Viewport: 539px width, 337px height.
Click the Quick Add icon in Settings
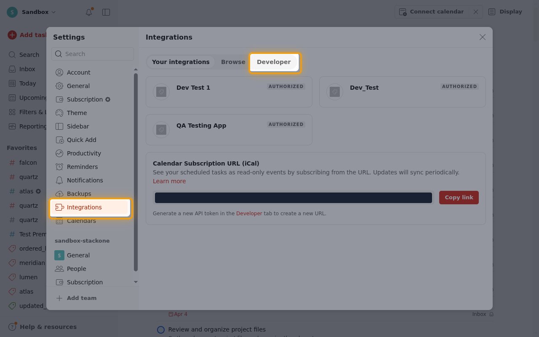[59, 140]
